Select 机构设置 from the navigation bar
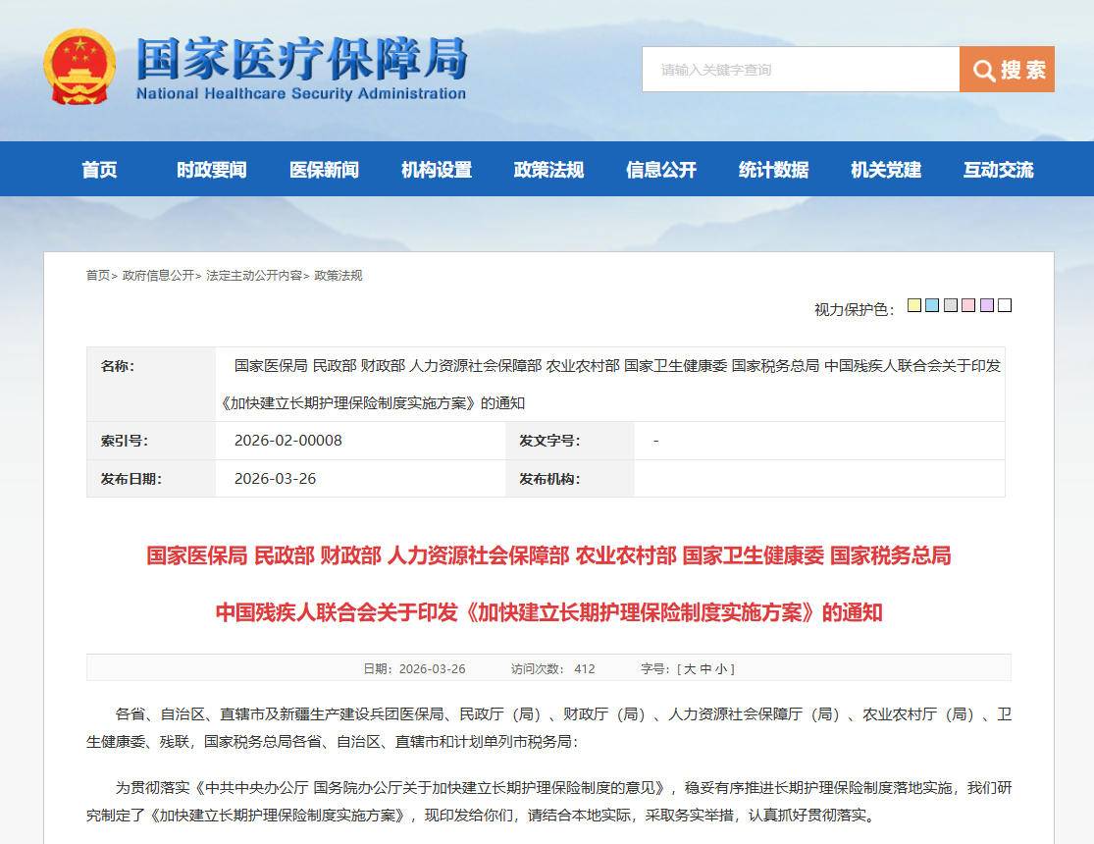This screenshot has width=1094, height=844. tap(437, 170)
